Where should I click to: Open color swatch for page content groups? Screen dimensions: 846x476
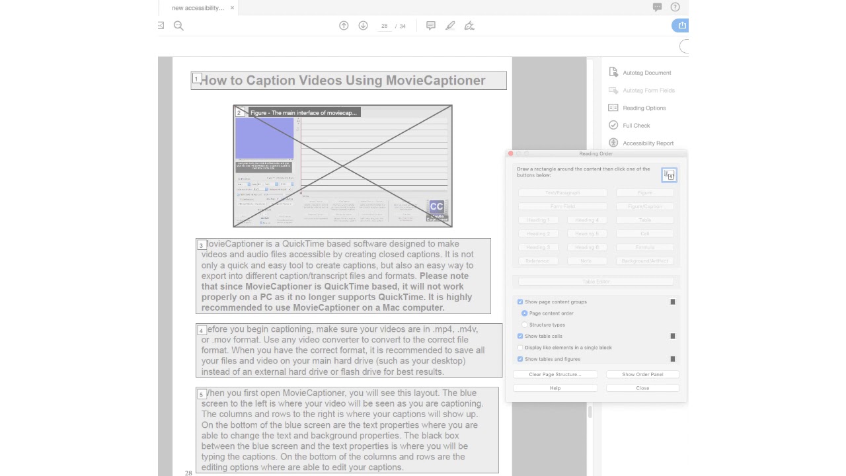point(673,301)
